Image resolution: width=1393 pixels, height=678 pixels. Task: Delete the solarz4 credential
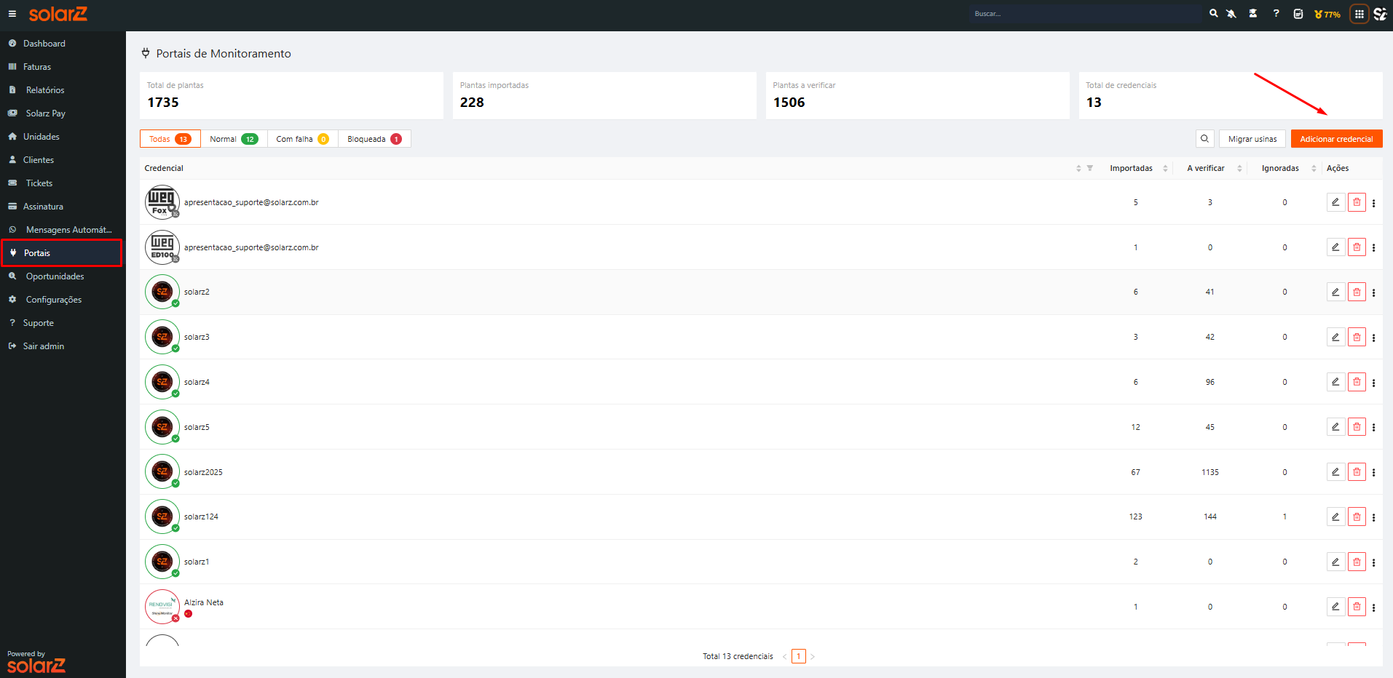point(1357,382)
